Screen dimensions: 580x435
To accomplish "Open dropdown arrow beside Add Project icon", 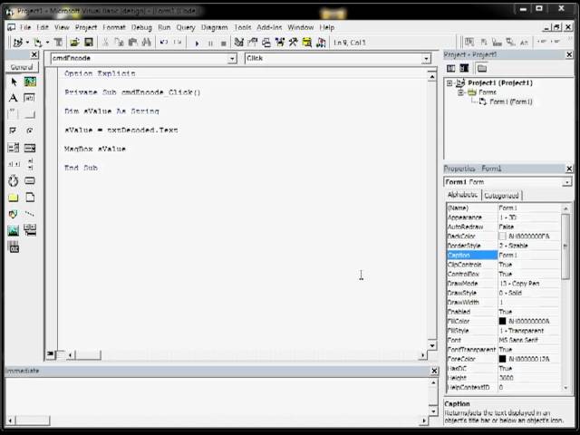I will pos(27,43).
